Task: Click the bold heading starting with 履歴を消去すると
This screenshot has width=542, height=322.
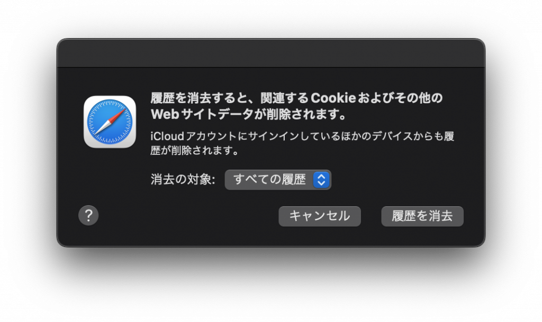Action: coord(296,106)
